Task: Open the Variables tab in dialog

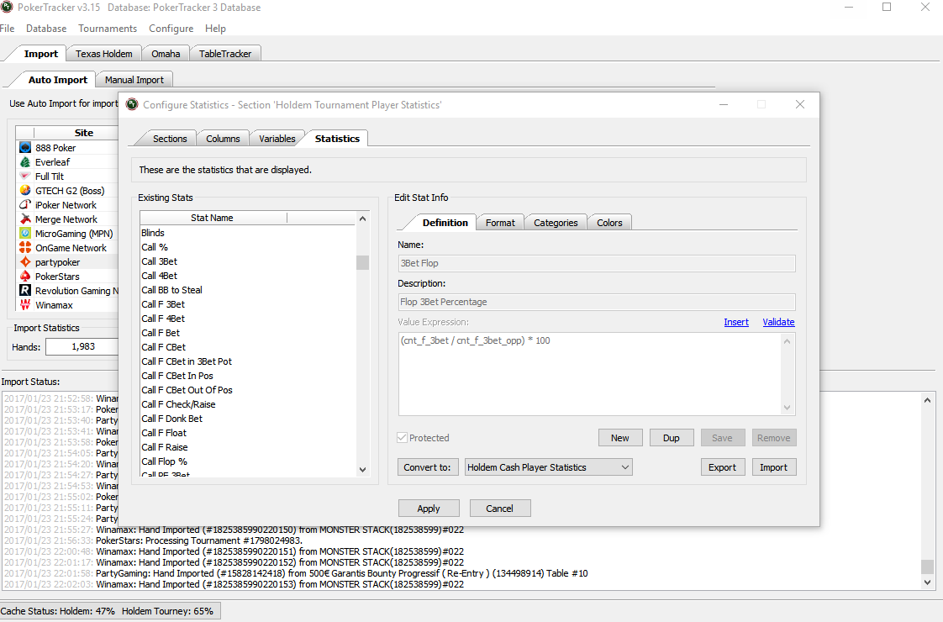Action: pyautogui.click(x=277, y=139)
